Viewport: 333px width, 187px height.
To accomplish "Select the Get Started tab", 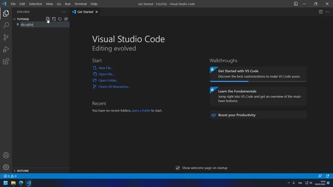I will tap(85, 12).
